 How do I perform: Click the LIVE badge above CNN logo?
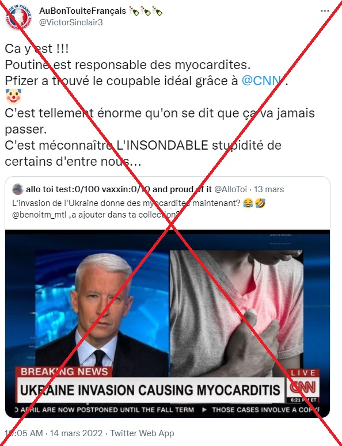pos(303,373)
